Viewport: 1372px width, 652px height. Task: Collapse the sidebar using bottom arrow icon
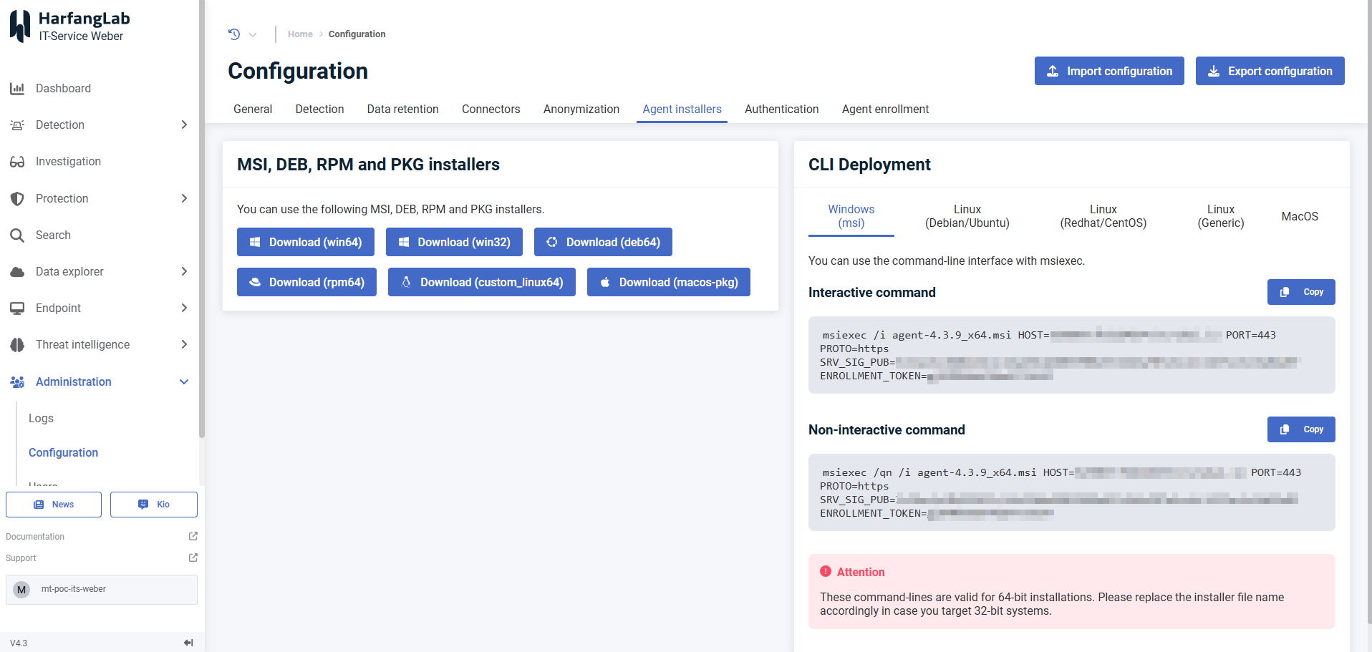[x=188, y=643]
